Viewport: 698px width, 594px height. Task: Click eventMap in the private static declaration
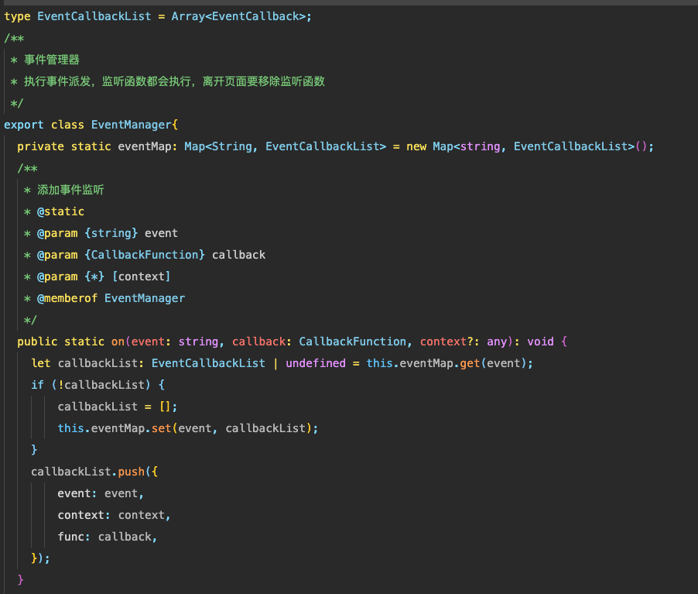145,146
